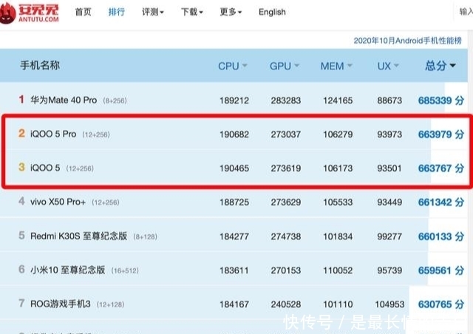This screenshot has height=334, width=473.
Task: Click MEM score 105533
Action: pyautogui.click(x=338, y=202)
